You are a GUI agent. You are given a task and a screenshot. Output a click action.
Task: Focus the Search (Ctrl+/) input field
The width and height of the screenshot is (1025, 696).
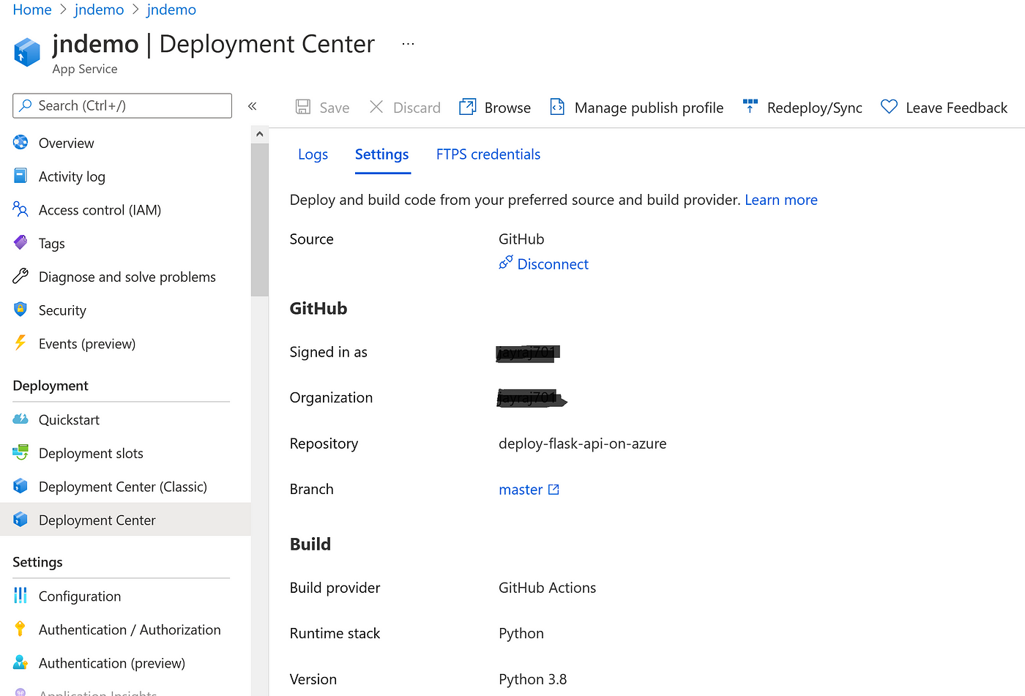[x=122, y=105]
